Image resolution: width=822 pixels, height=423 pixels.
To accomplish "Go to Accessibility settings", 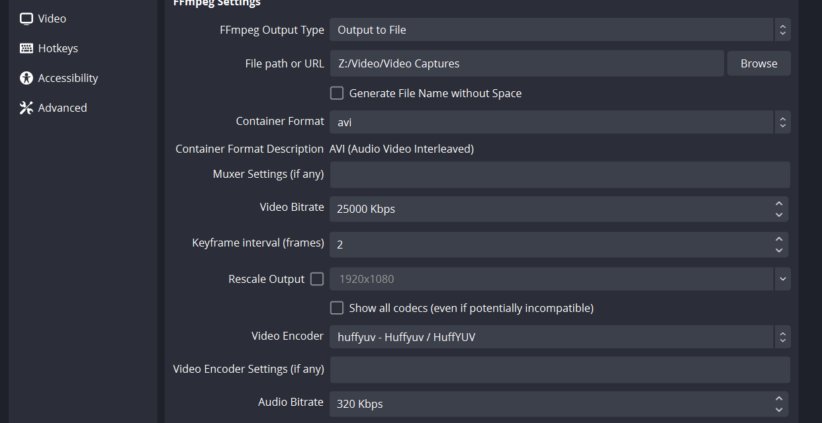I will coord(68,78).
